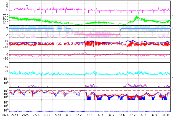
Task: Click the 2/24 date label
Action: [14, 115]
